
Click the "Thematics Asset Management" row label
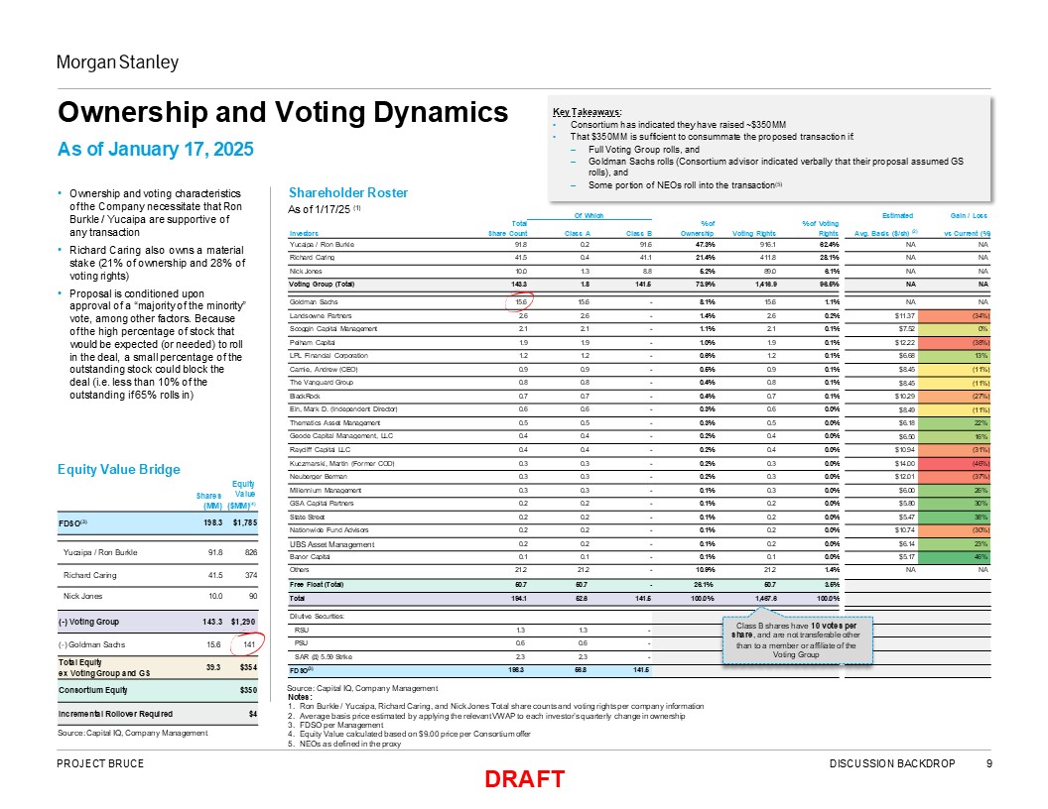tap(334, 422)
